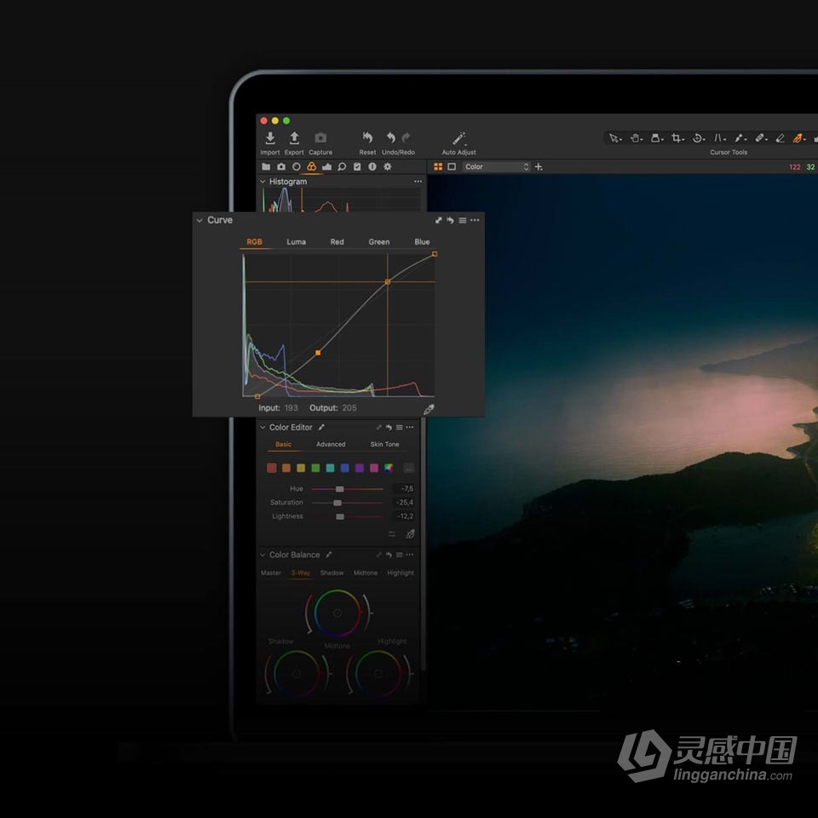Click the Curve panel reset arrow icon
Viewport: 818px width, 818px height.
point(450,220)
